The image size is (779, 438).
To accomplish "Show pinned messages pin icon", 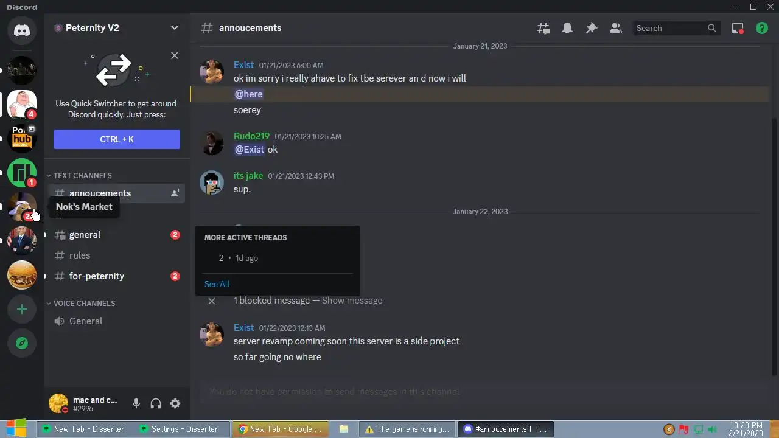I will pos(592,28).
